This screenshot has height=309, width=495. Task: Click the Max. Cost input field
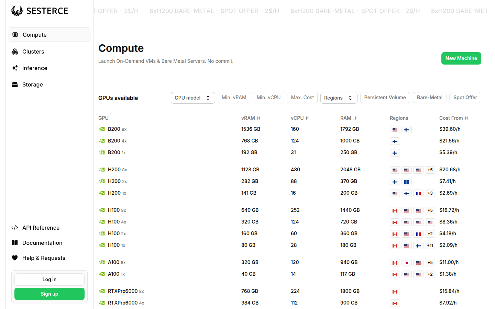(302, 98)
